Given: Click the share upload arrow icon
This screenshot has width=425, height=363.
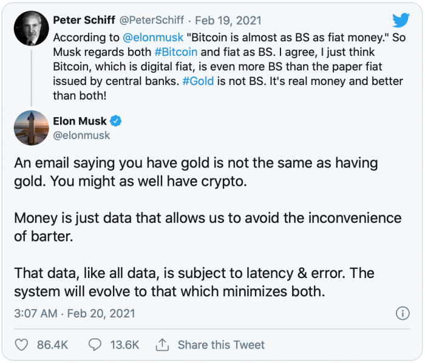Looking at the screenshot, I should (162, 345).
